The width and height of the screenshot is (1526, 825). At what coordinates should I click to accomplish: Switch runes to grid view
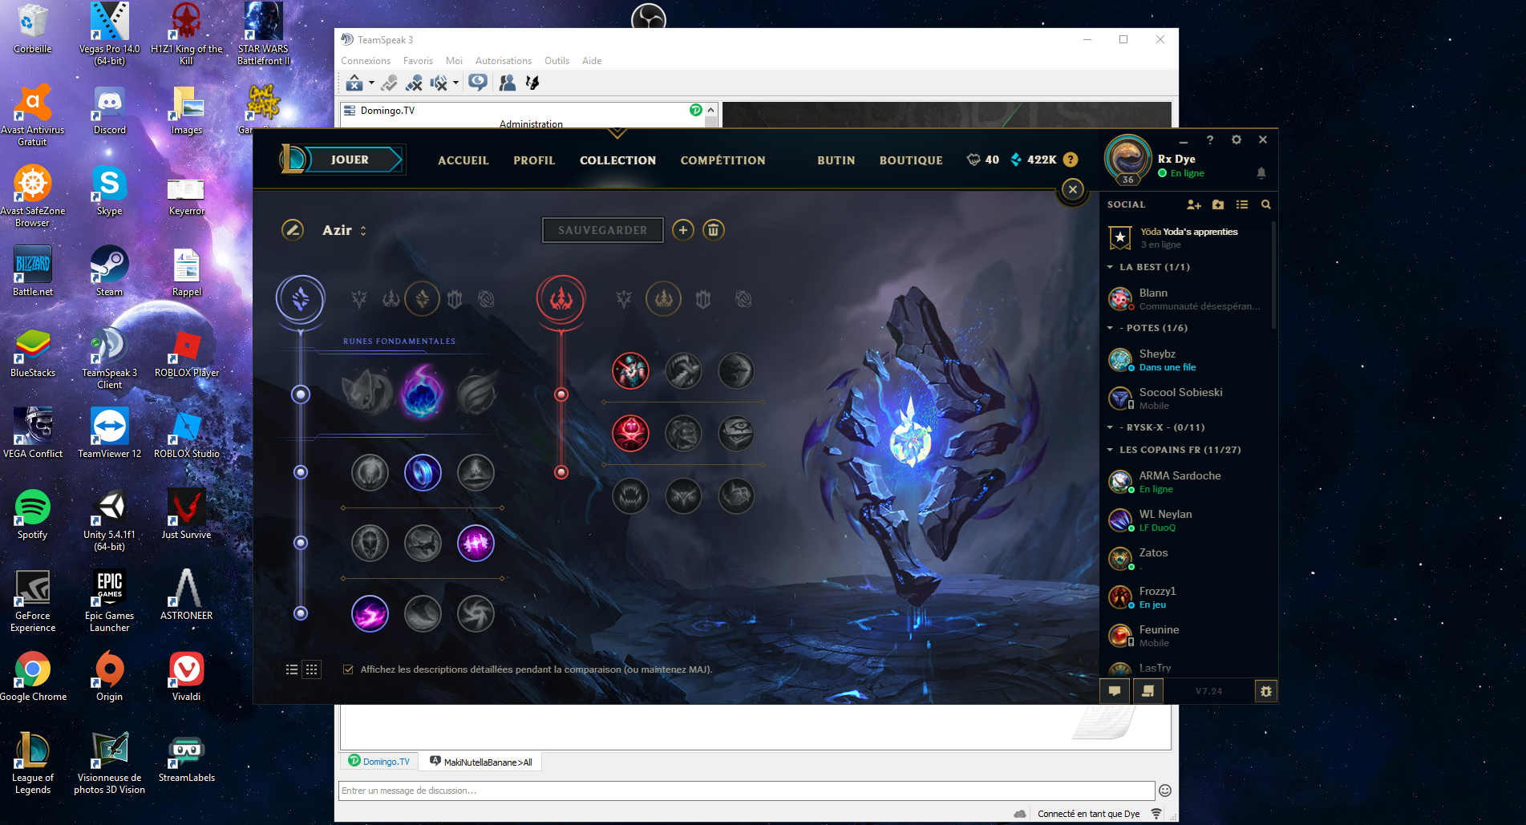point(312,669)
